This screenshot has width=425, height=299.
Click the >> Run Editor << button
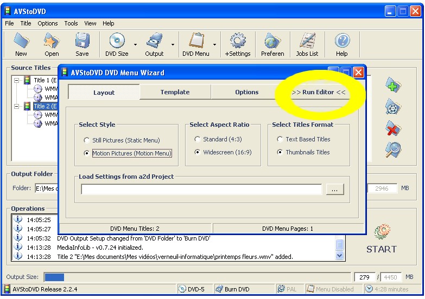[319, 92]
